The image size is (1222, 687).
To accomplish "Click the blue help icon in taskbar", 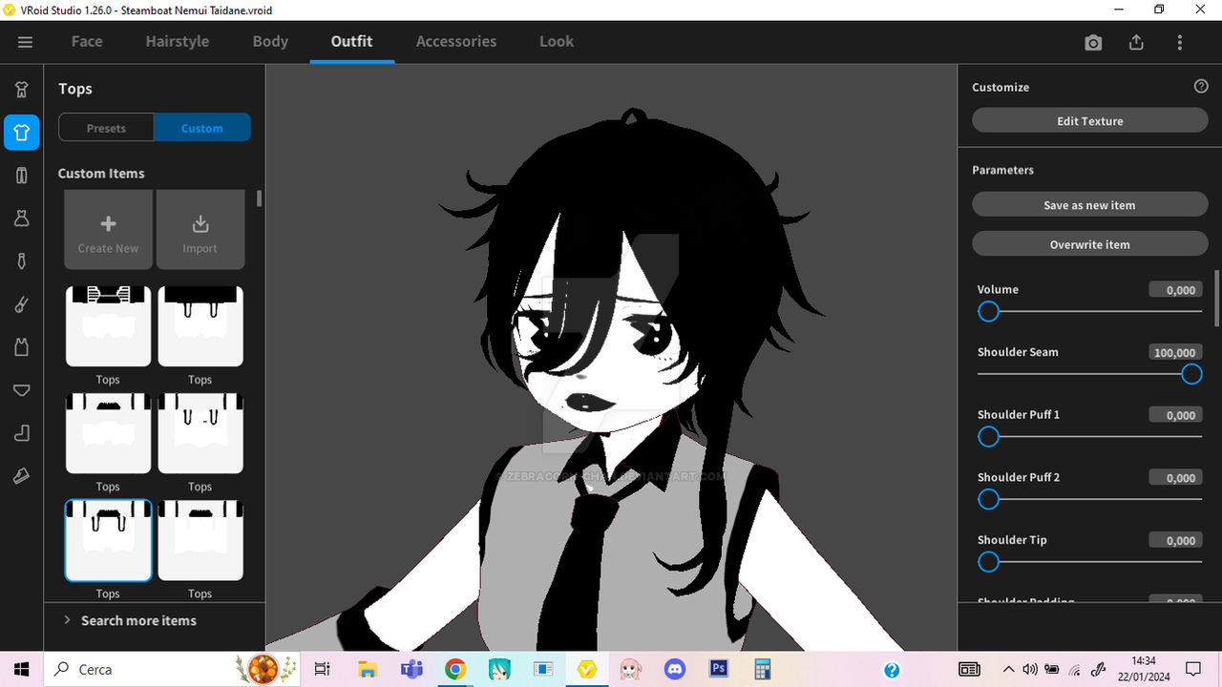I will [x=892, y=670].
